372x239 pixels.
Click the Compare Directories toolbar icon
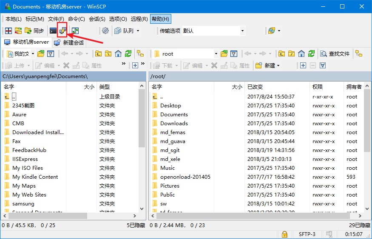click(x=9, y=31)
